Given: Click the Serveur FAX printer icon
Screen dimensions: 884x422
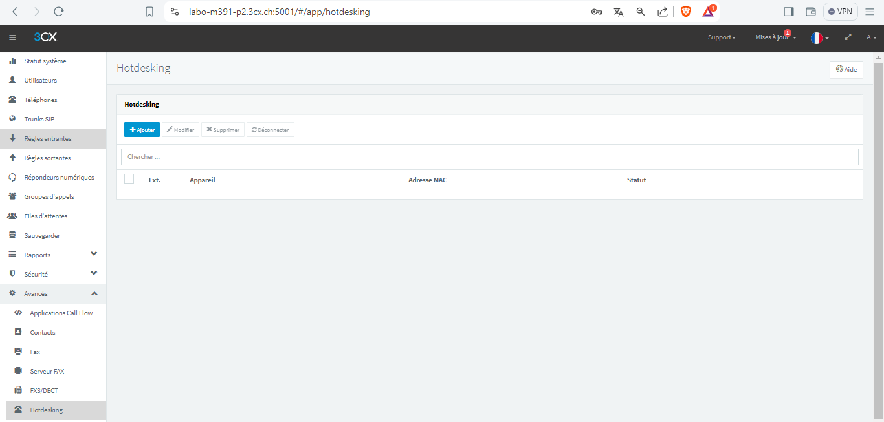Looking at the screenshot, I should 18,371.
